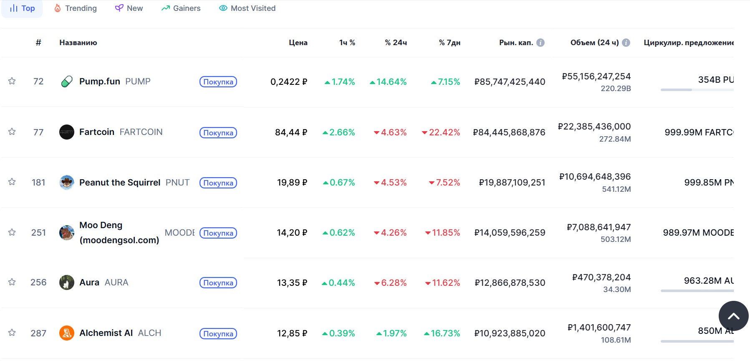Sort by the 1ч % column
Image resolution: width=750 pixels, height=361 pixels.
coord(347,43)
